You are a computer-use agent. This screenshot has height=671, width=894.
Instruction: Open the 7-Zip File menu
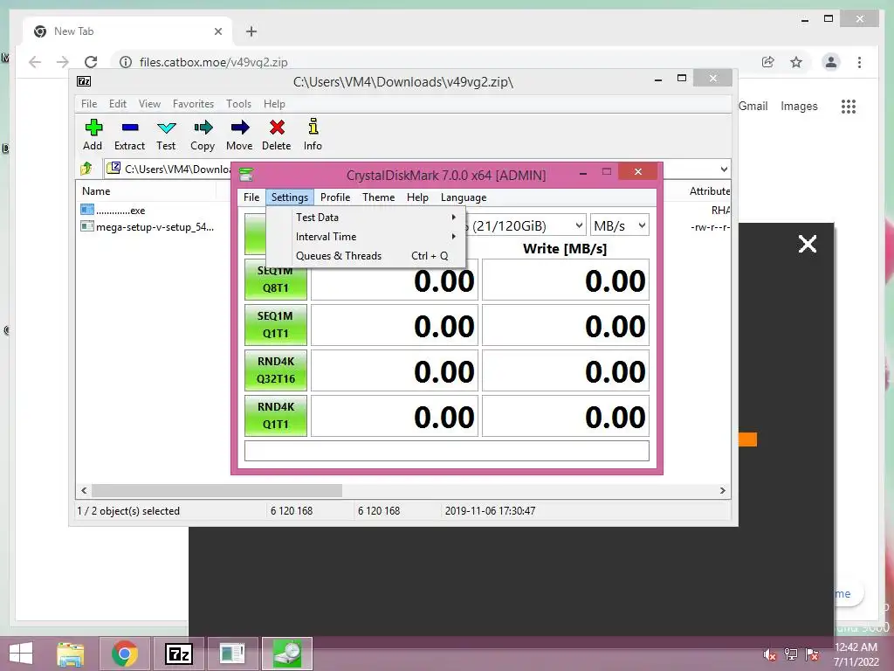click(x=89, y=104)
